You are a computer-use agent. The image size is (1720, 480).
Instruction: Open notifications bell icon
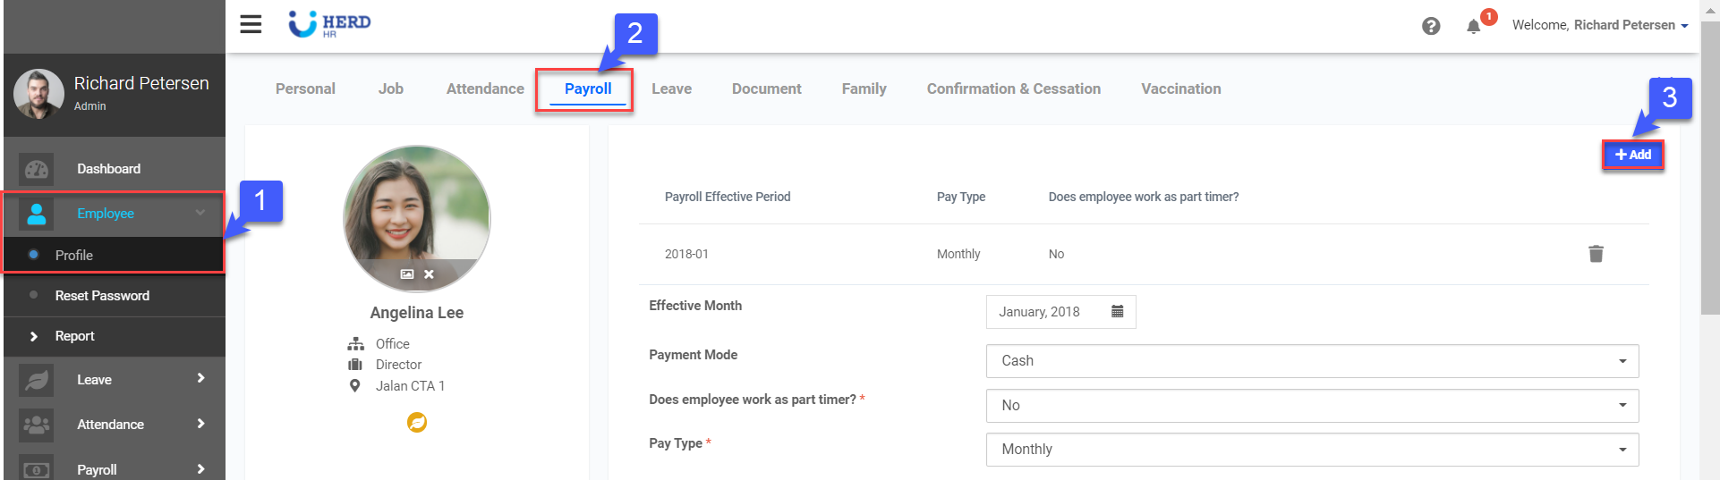click(1473, 26)
